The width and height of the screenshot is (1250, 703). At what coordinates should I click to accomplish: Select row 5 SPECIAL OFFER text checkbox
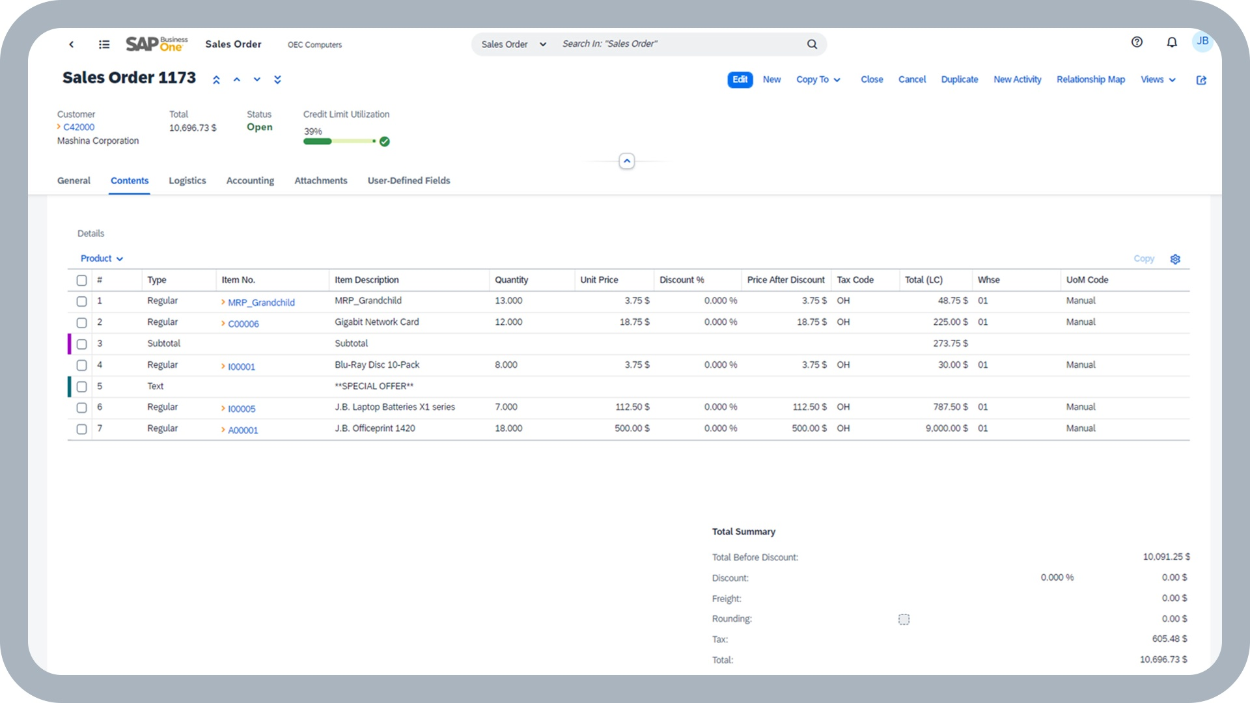81,387
